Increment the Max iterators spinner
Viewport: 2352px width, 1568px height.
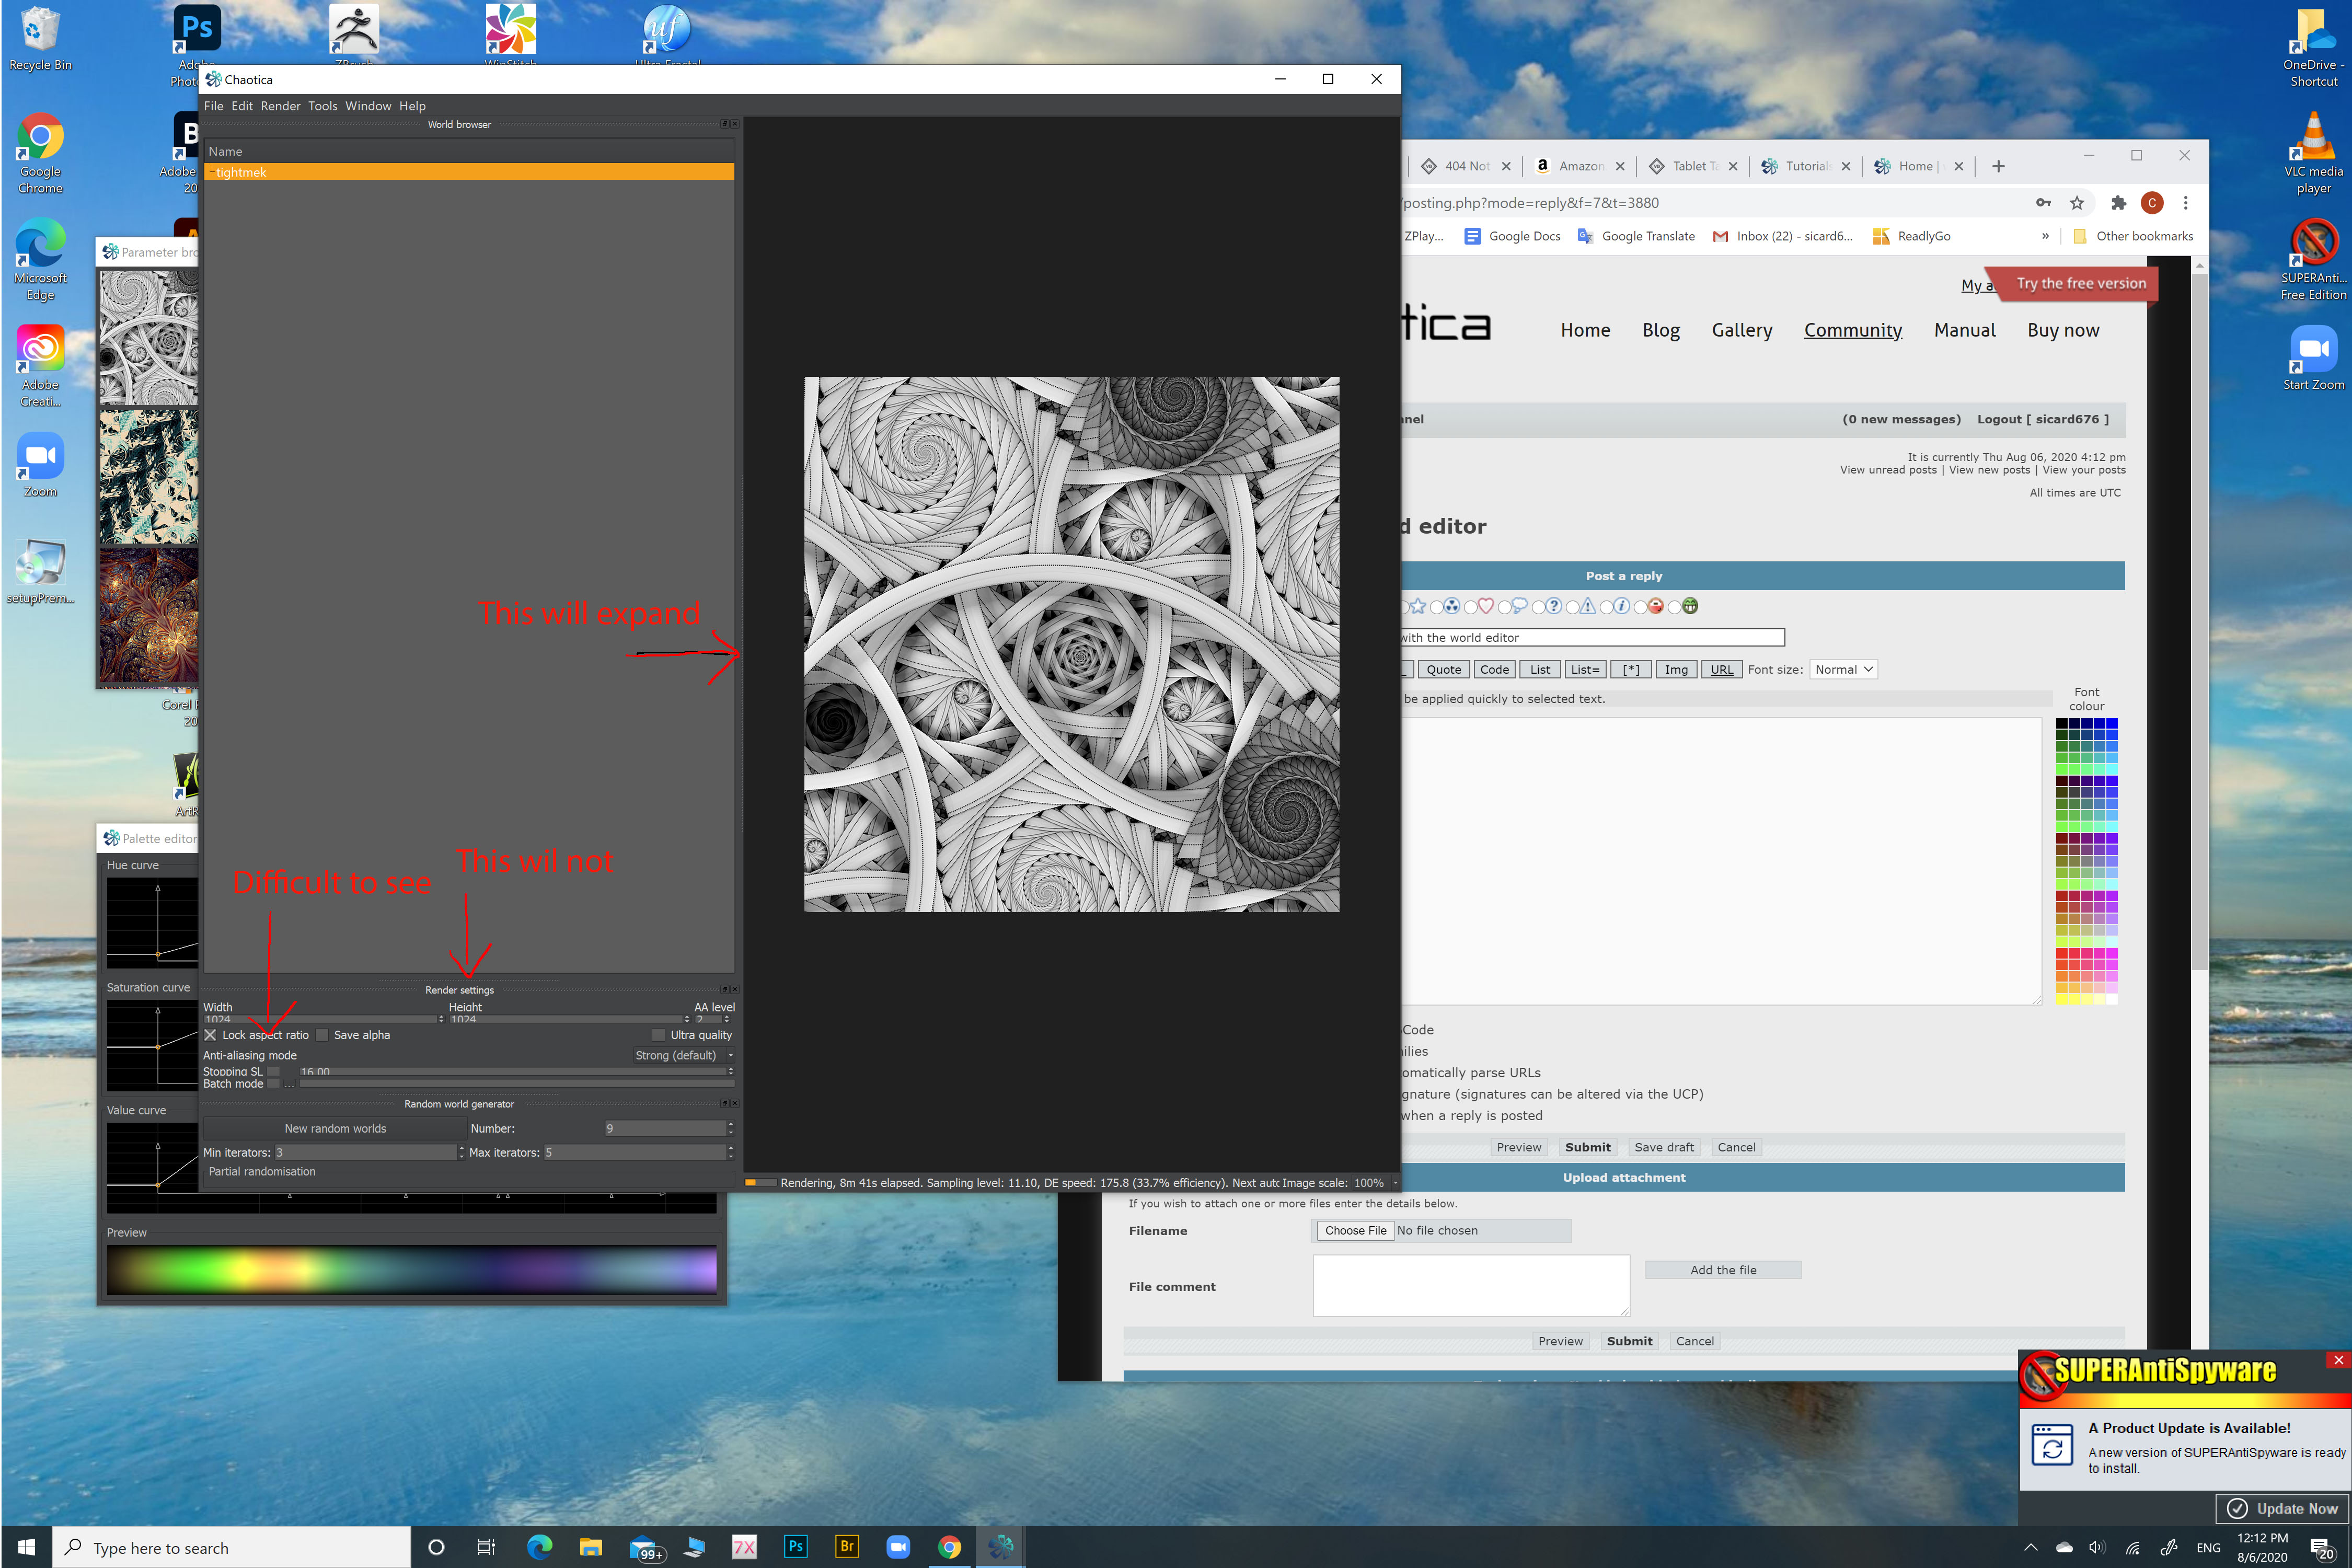click(x=731, y=1148)
